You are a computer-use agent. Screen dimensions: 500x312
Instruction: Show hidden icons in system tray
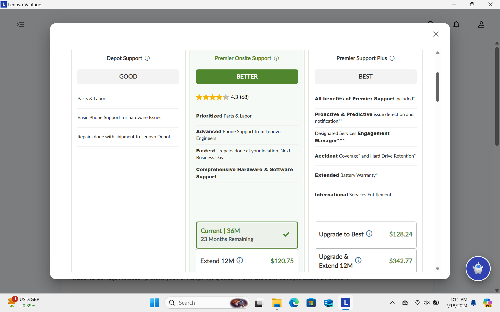[392, 303]
